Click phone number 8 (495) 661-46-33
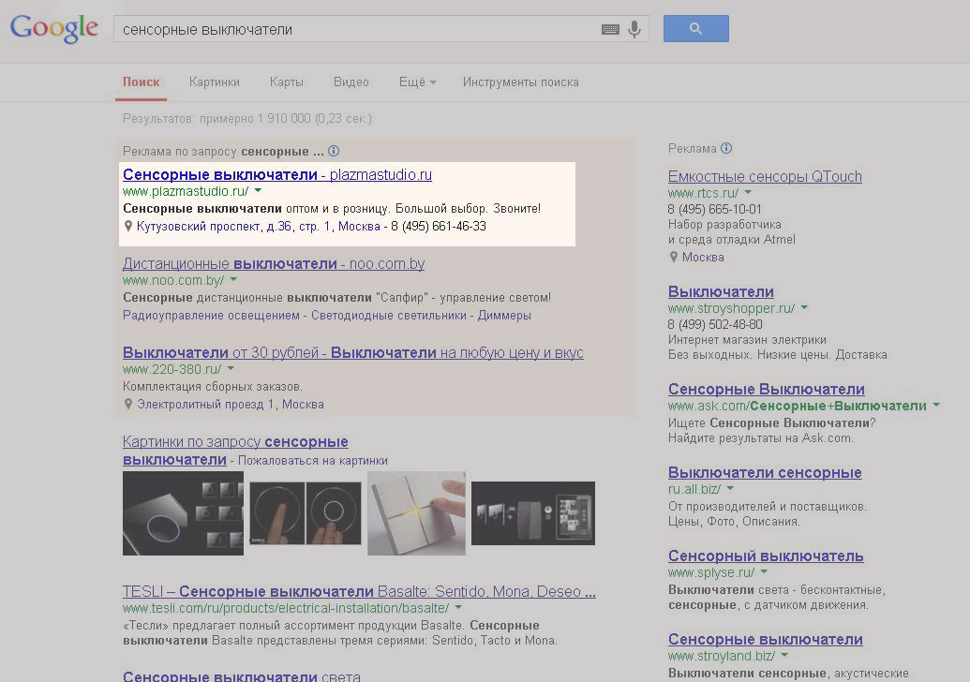970x682 pixels. [x=439, y=227]
